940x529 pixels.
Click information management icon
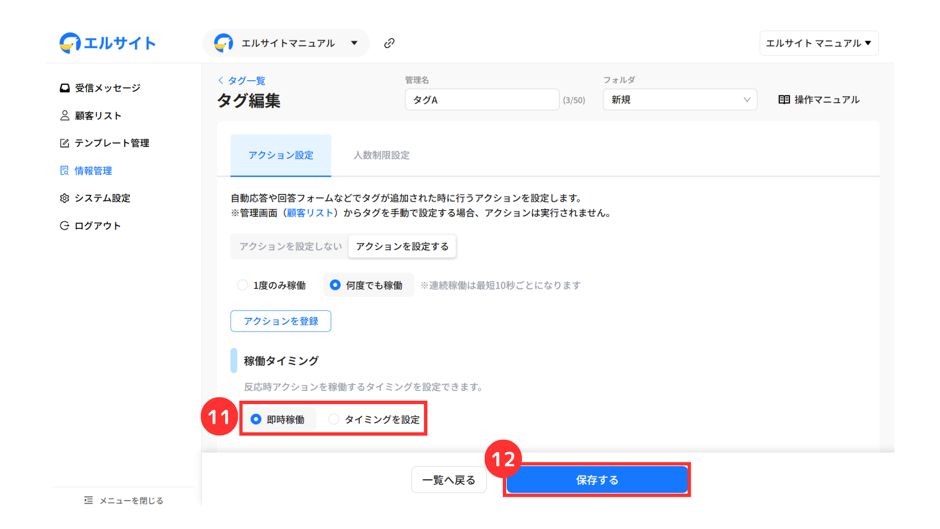coord(65,170)
